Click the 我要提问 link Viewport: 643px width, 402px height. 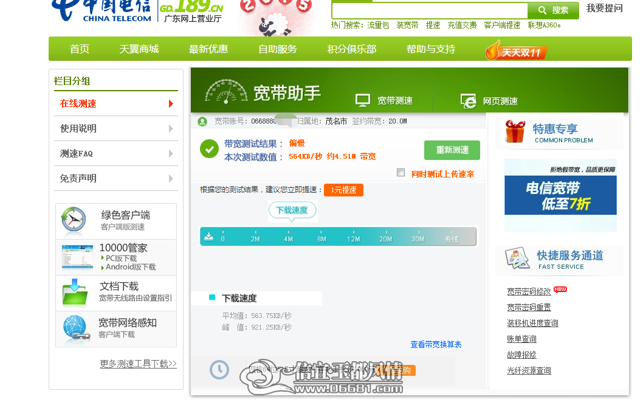[605, 8]
